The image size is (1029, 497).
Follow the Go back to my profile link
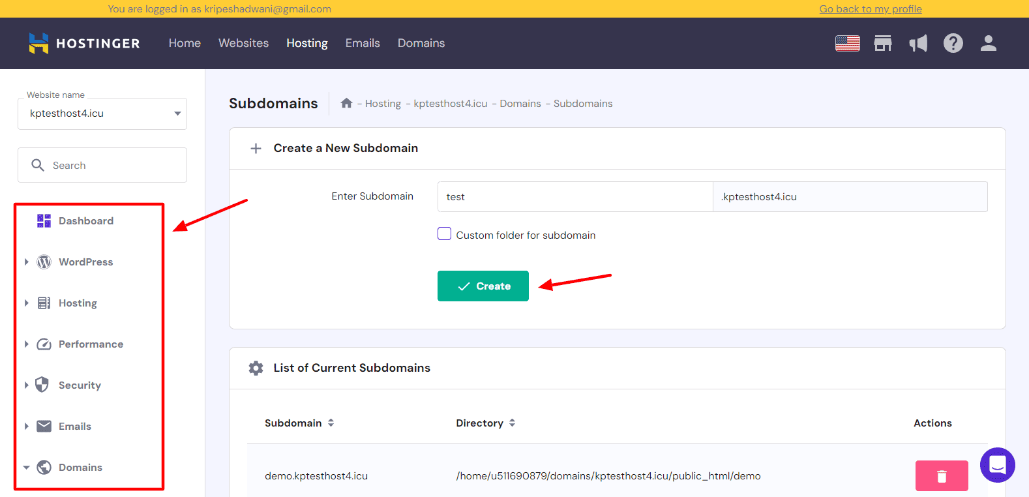click(870, 9)
